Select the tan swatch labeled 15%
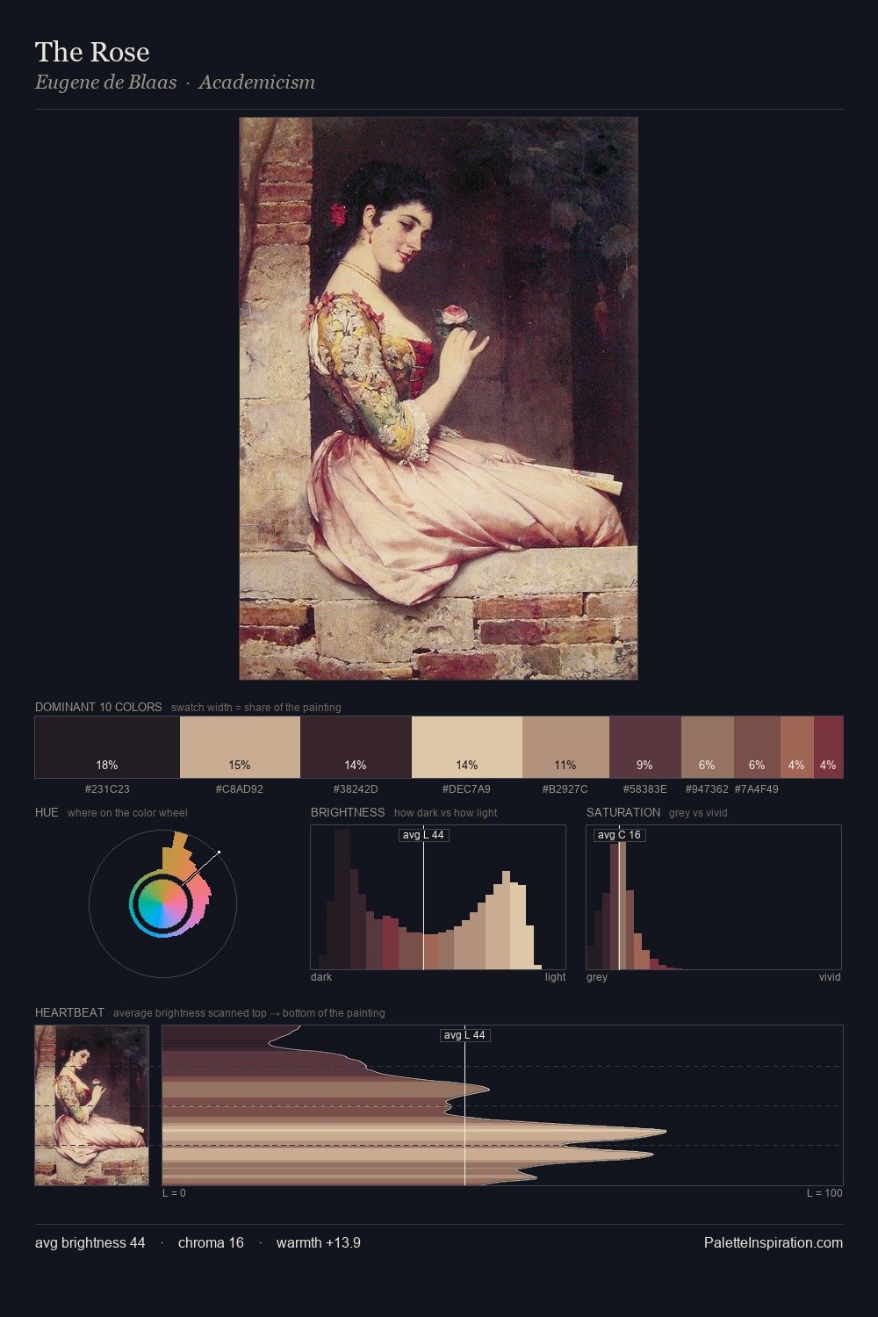878x1317 pixels. click(x=240, y=747)
